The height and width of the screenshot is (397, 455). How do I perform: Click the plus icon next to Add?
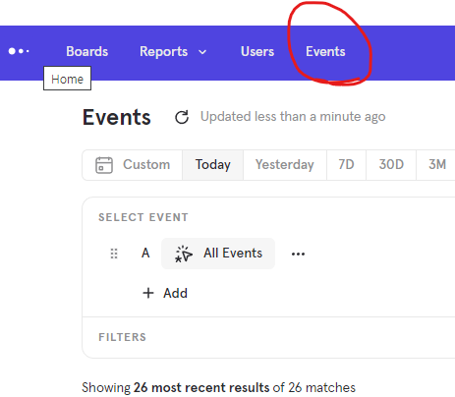[x=148, y=293]
